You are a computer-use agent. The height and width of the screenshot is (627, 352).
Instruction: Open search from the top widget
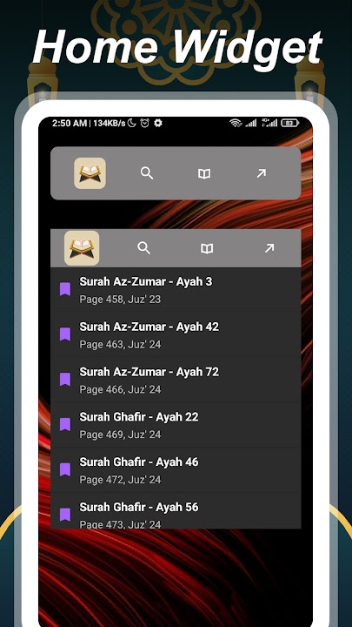[x=147, y=173]
